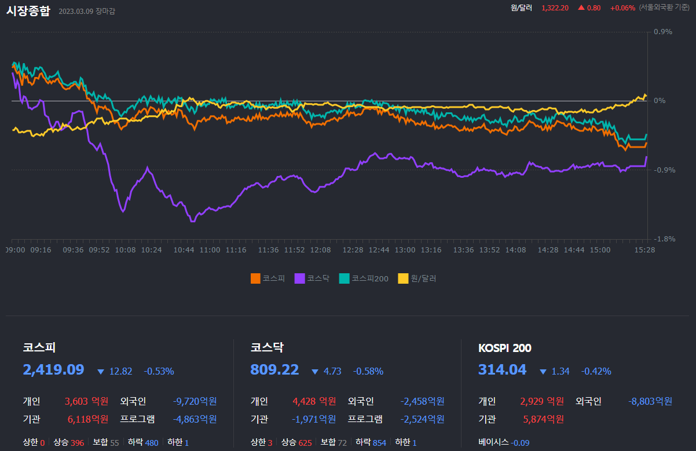Viewport: 696px width, 451px height.
Task: Click 코스피 외국인 value -9,720억원
Action: (x=195, y=401)
